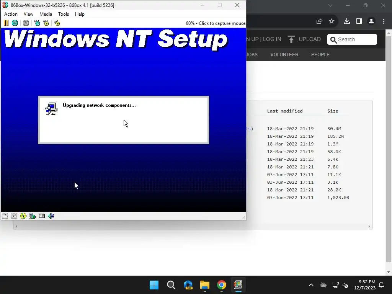Screen dimensions: 392x294
Task: Click the network status icon
Action: point(33,216)
